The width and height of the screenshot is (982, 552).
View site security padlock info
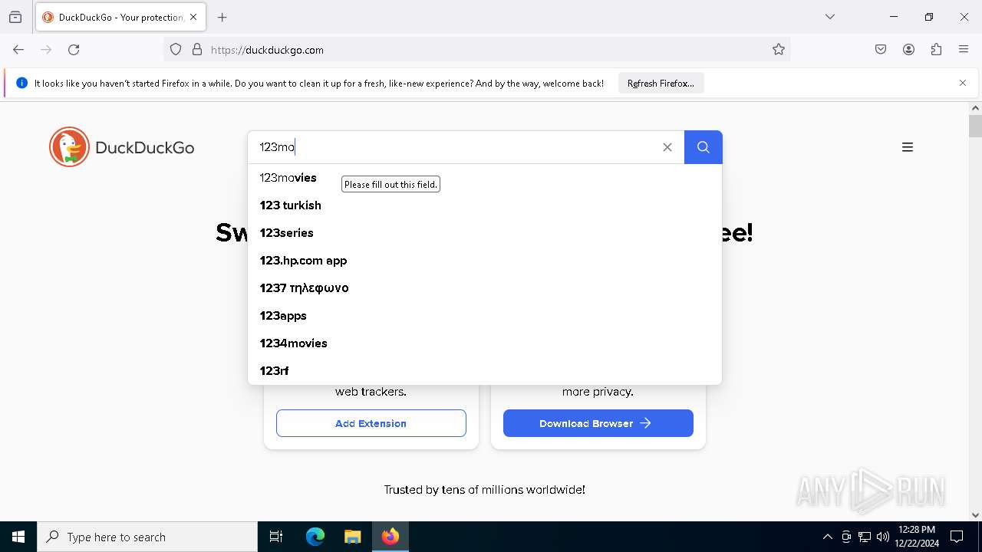(x=197, y=50)
